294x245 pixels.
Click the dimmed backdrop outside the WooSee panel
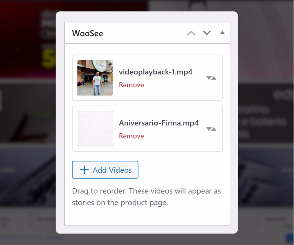tap(24, 122)
